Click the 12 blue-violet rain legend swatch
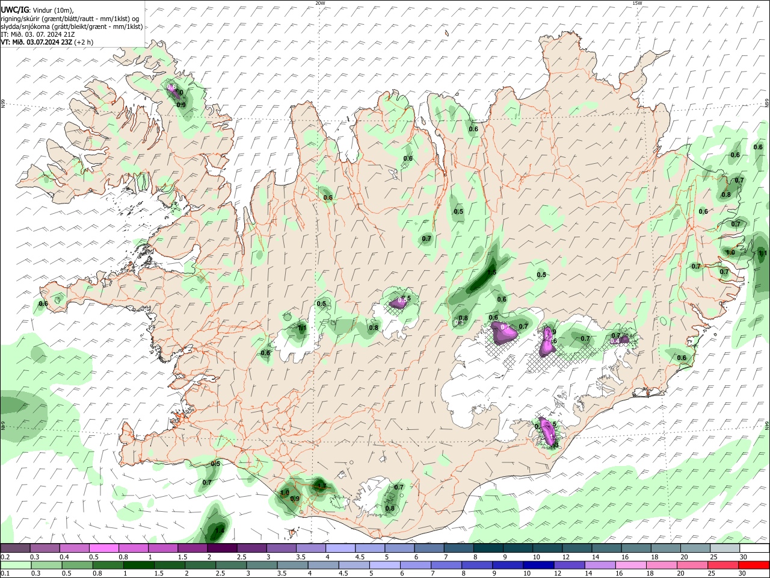 coord(570,565)
